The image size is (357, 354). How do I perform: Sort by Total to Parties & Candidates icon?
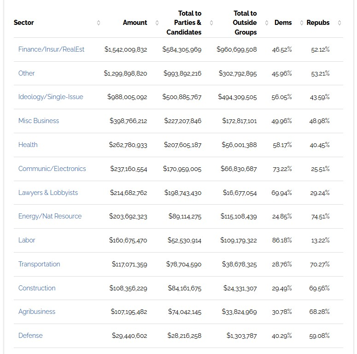coord(211,23)
